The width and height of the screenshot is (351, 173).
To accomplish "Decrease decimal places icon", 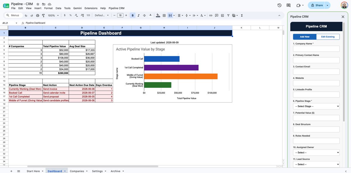I will [76, 15].
